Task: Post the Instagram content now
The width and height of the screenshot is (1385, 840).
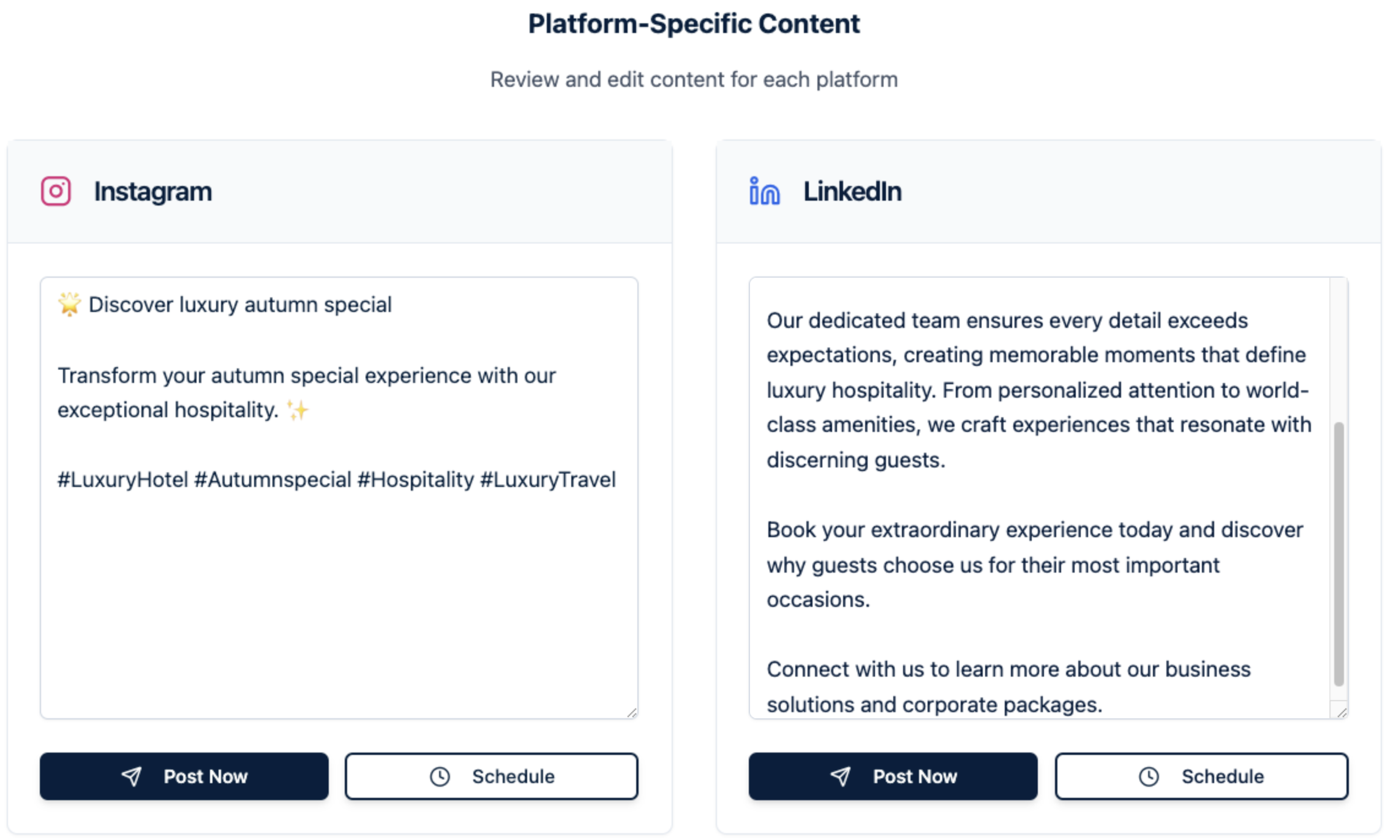Action: (184, 776)
